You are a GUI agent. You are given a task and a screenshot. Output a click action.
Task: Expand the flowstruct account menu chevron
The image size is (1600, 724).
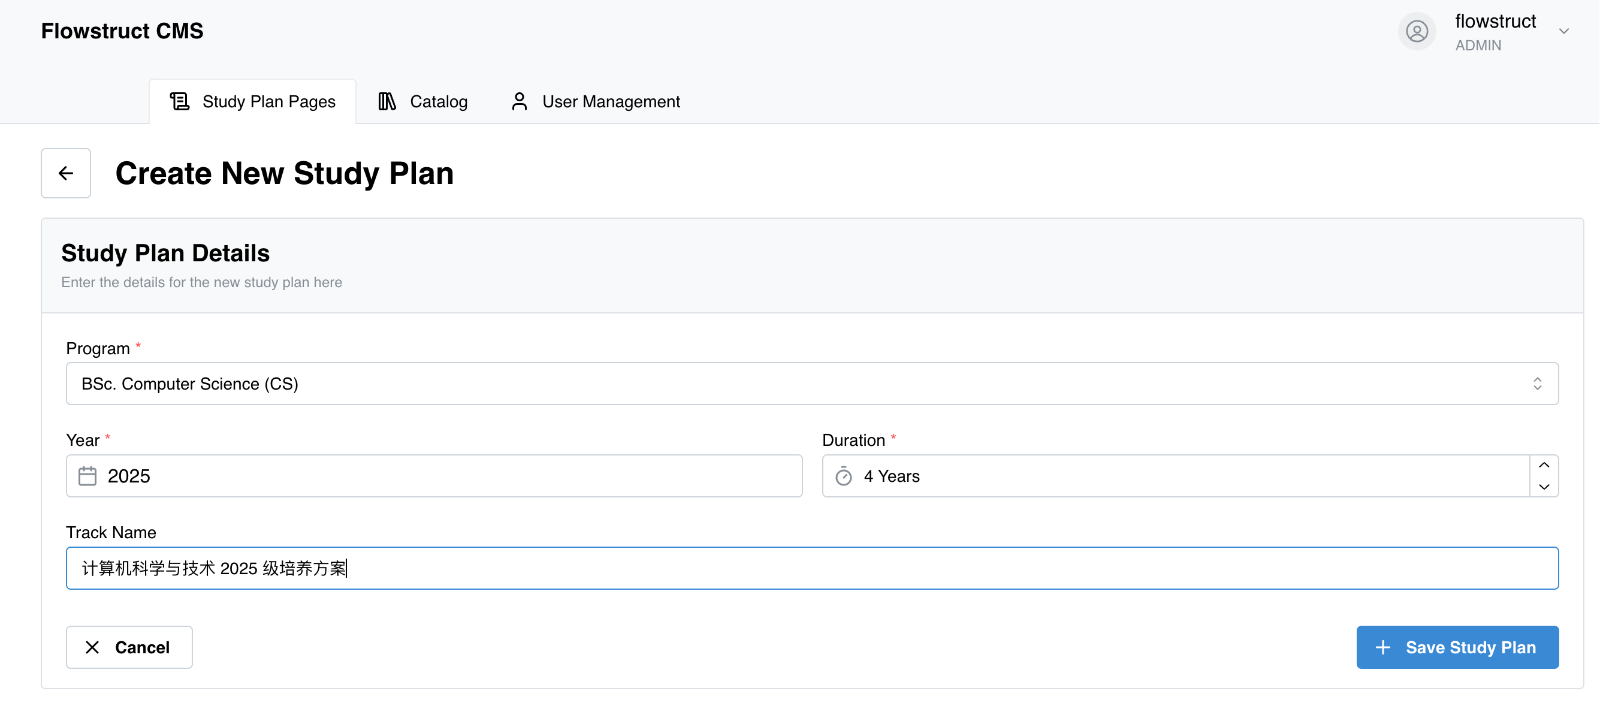point(1563,31)
